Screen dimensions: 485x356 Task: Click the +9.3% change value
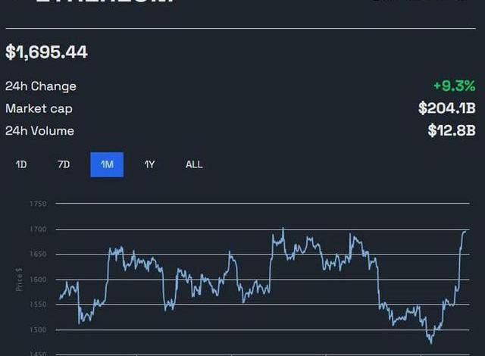pyautogui.click(x=455, y=86)
